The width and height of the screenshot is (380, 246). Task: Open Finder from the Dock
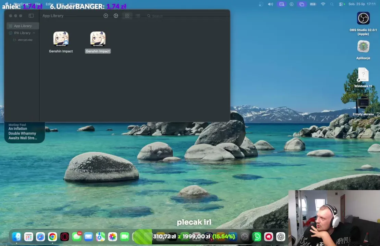pos(16,237)
